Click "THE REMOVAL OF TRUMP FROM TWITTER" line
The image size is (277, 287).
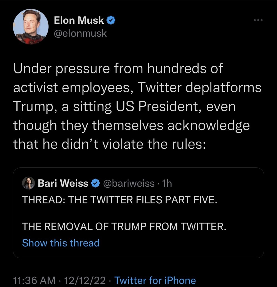click(124, 227)
